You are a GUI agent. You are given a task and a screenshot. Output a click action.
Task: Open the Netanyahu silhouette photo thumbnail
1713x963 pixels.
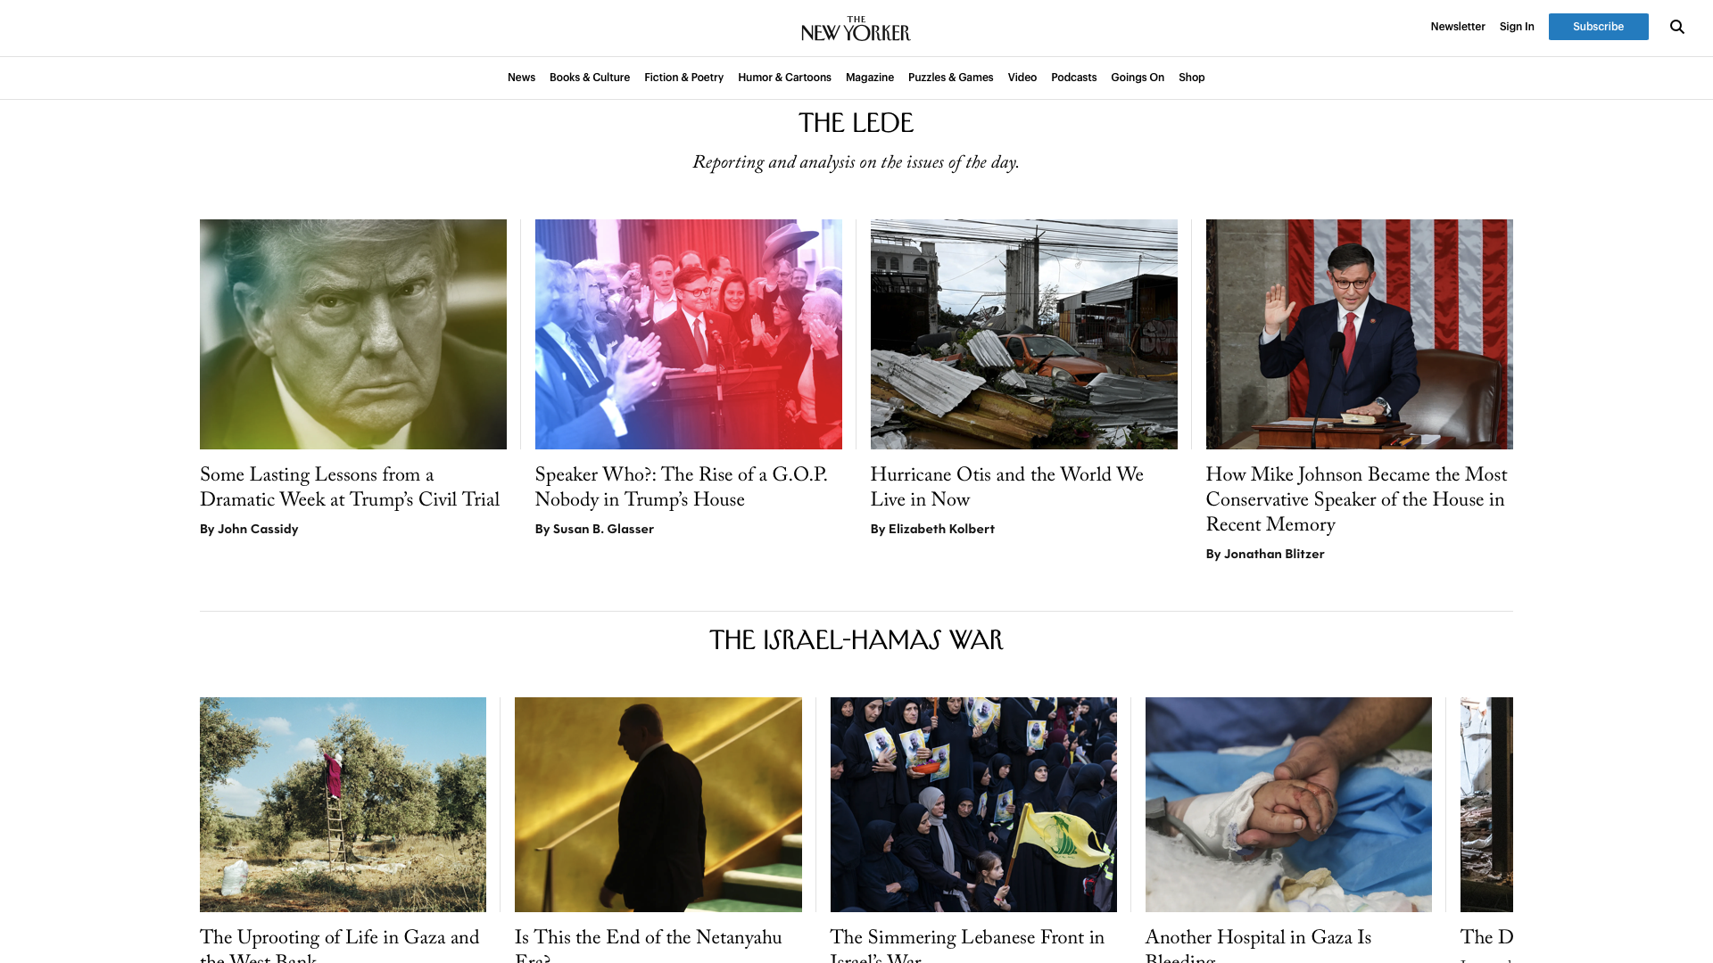[658, 804]
